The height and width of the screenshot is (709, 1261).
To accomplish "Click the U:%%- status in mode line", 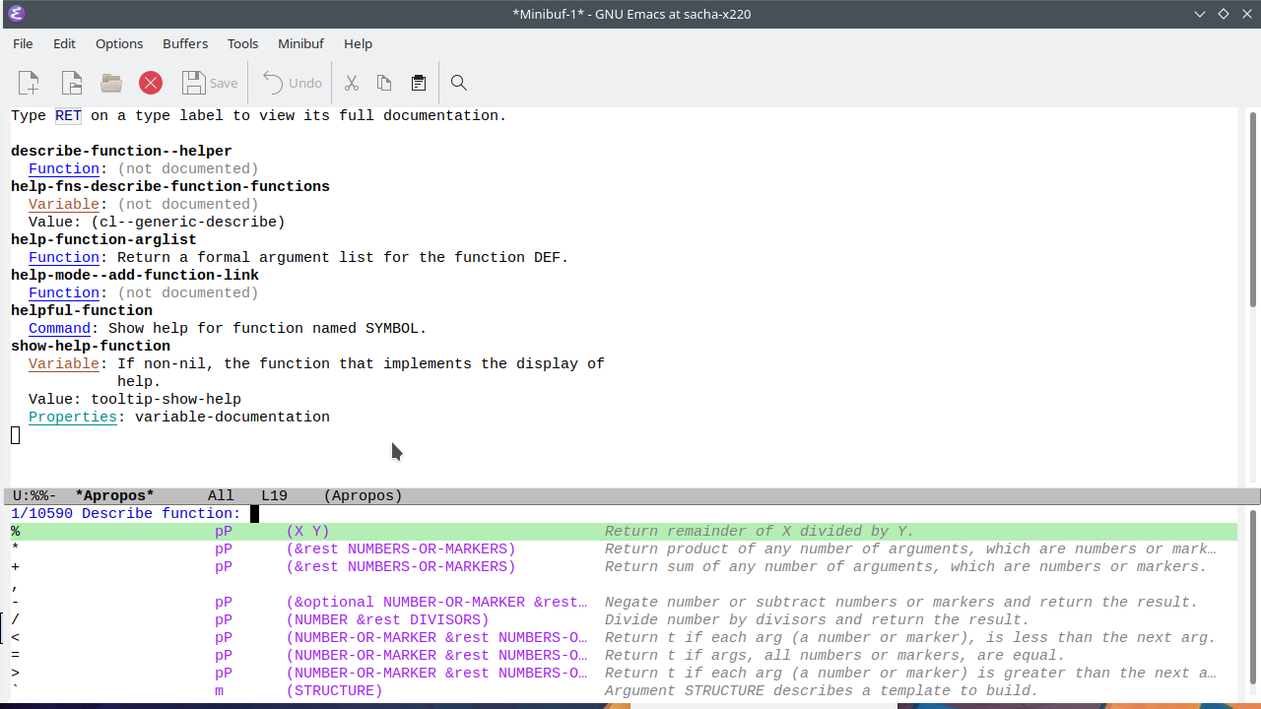I will pos(34,495).
